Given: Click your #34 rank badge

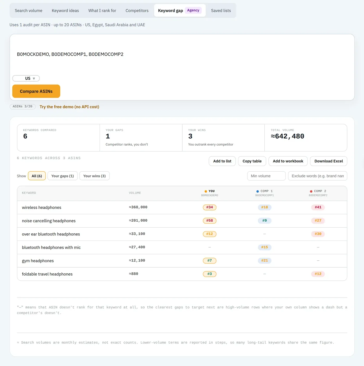Looking at the screenshot, I should (210, 207).
